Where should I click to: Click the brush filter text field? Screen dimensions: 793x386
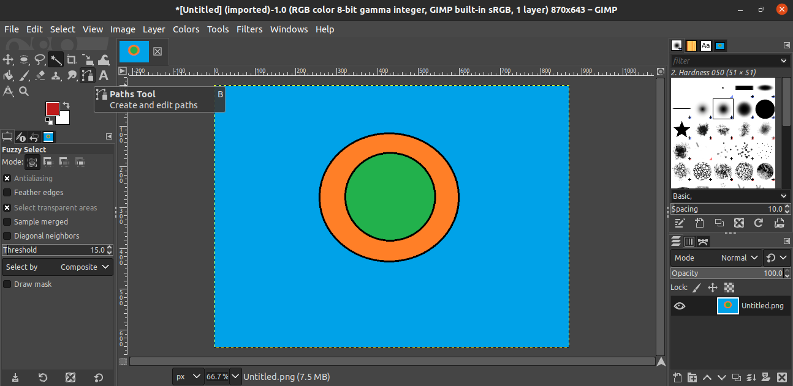coord(725,61)
